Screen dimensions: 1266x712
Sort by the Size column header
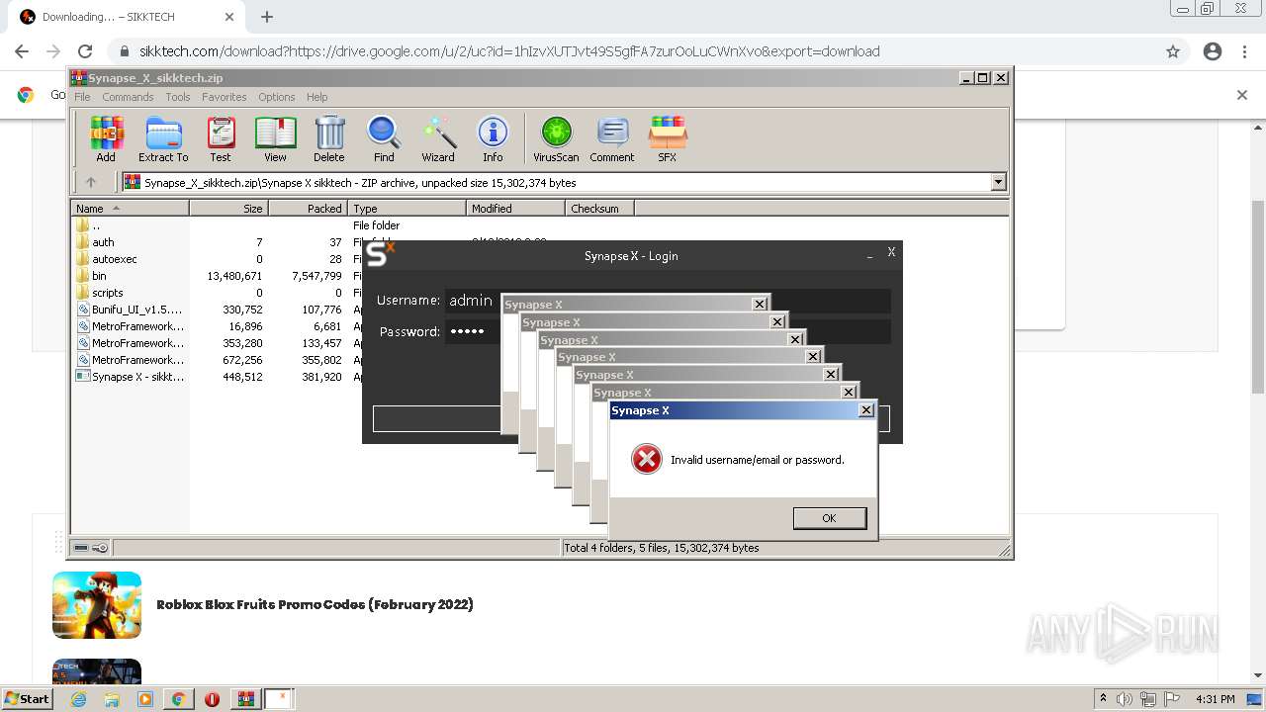point(228,209)
